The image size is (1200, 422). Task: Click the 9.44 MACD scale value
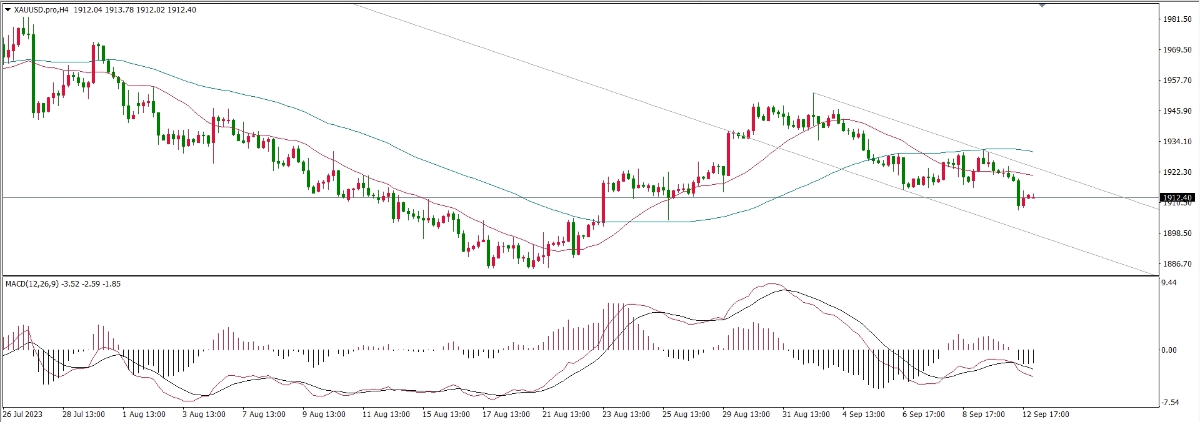[1169, 283]
